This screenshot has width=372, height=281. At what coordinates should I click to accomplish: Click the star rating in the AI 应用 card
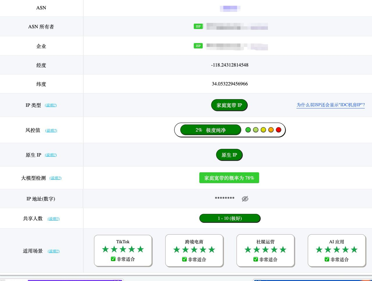[x=337, y=250]
